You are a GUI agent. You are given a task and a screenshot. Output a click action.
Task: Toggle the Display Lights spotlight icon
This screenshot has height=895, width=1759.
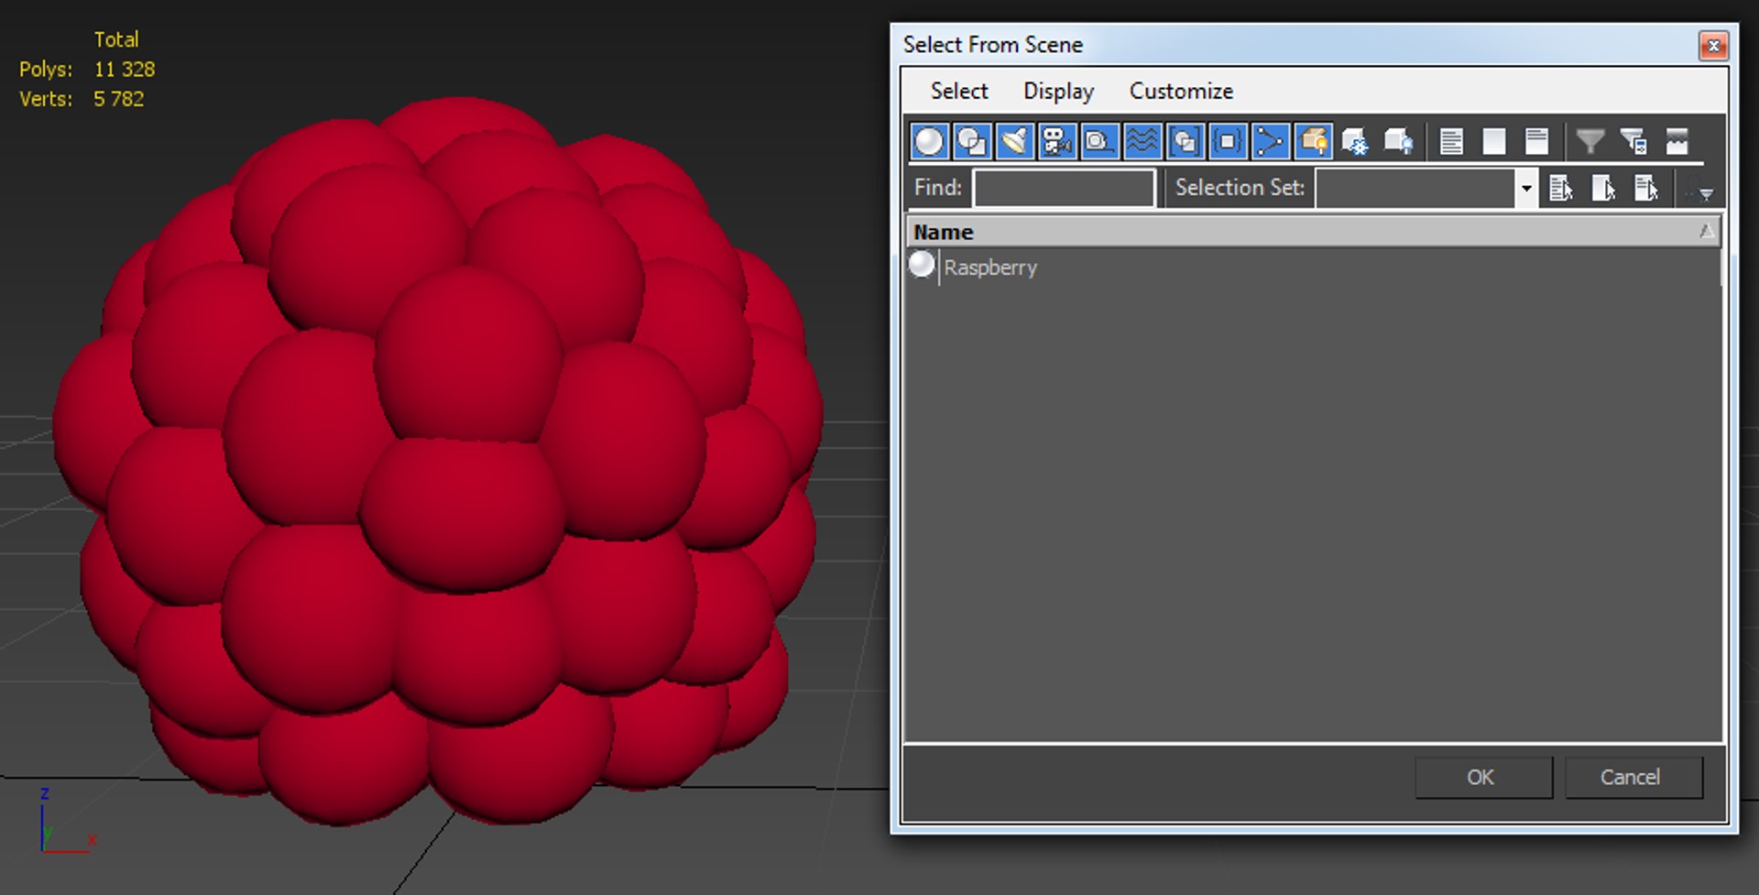click(x=1014, y=141)
